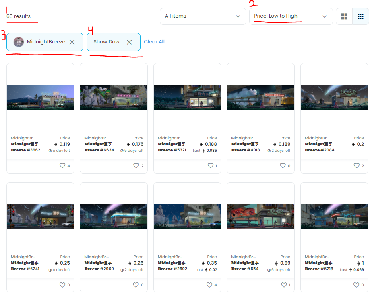
Task: Click the Clear All link
Action: 154,41
